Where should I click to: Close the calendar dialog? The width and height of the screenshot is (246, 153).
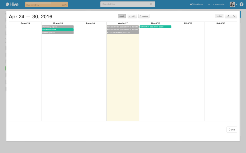point(232,130)
